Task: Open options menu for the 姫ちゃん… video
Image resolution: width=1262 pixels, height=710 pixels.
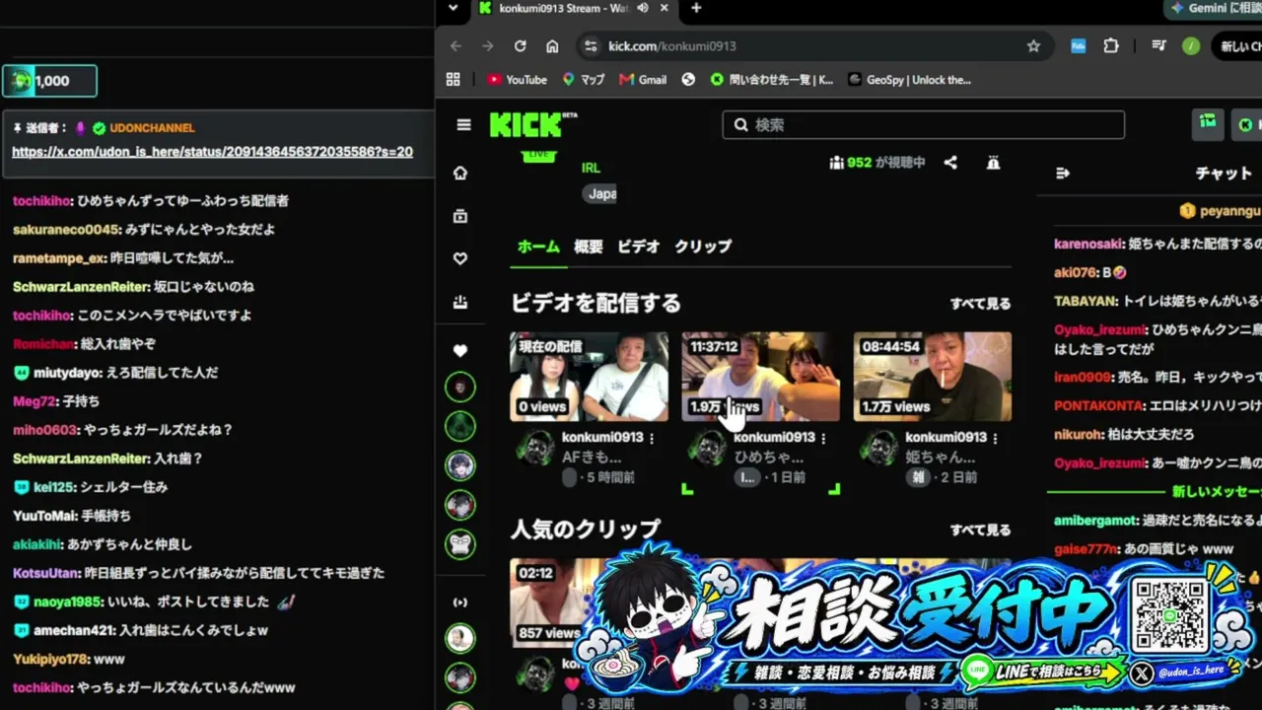Action: coord(995,438)
